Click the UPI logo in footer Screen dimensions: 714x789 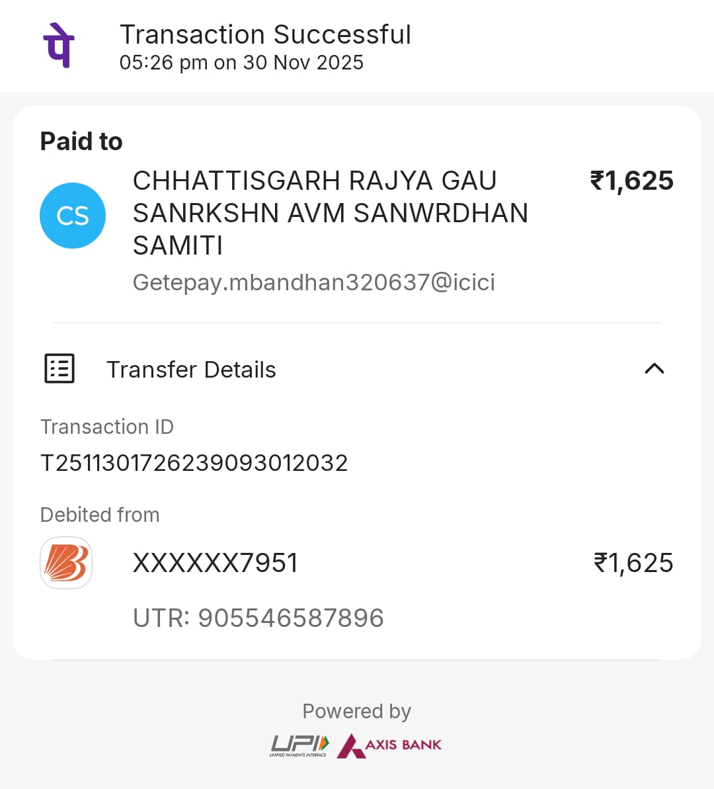(x=299, y=745)
